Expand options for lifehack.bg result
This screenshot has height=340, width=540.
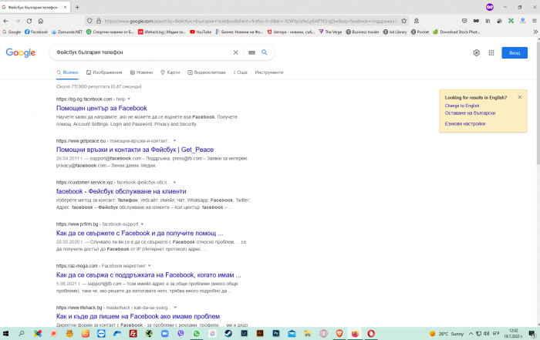[175, 308]
